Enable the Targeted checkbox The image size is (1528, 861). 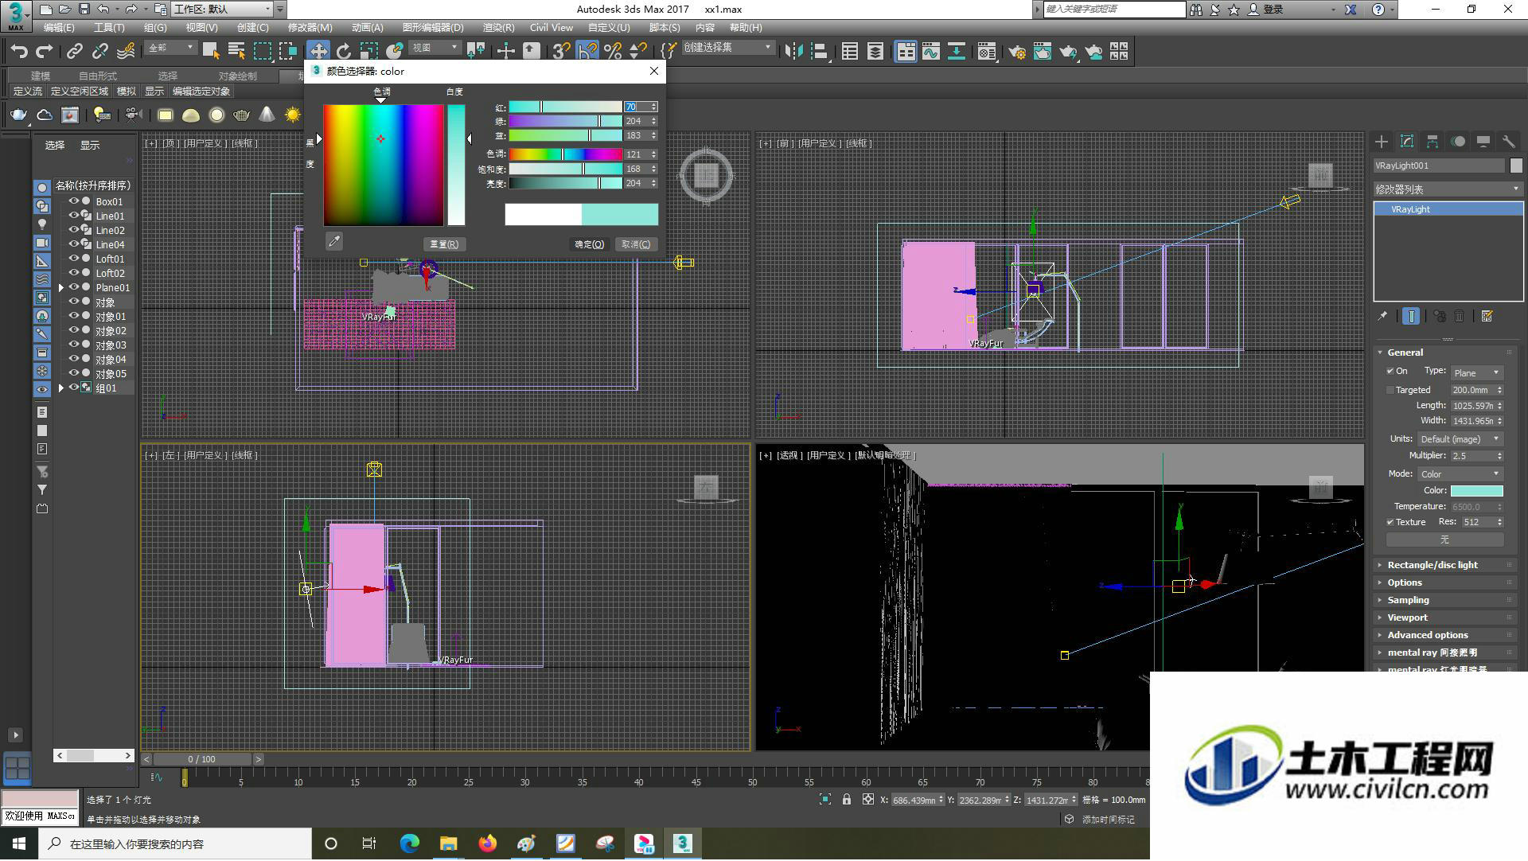click(x=1390, y=391)
